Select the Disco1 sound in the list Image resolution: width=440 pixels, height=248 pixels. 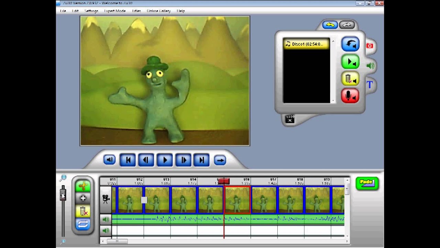pos(306,44)
